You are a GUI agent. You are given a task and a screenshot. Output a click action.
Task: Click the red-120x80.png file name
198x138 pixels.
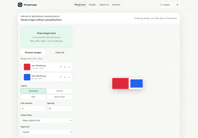coord(39,66)
